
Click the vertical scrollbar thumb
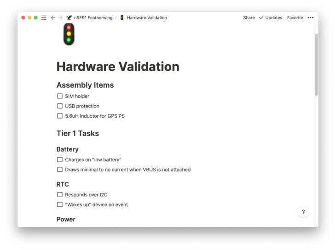pyautogui.click(x=316, y=64)
